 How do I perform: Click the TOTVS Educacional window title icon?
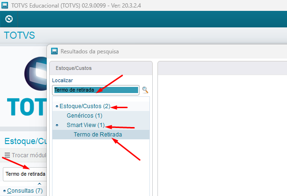[x=5, y=5]
